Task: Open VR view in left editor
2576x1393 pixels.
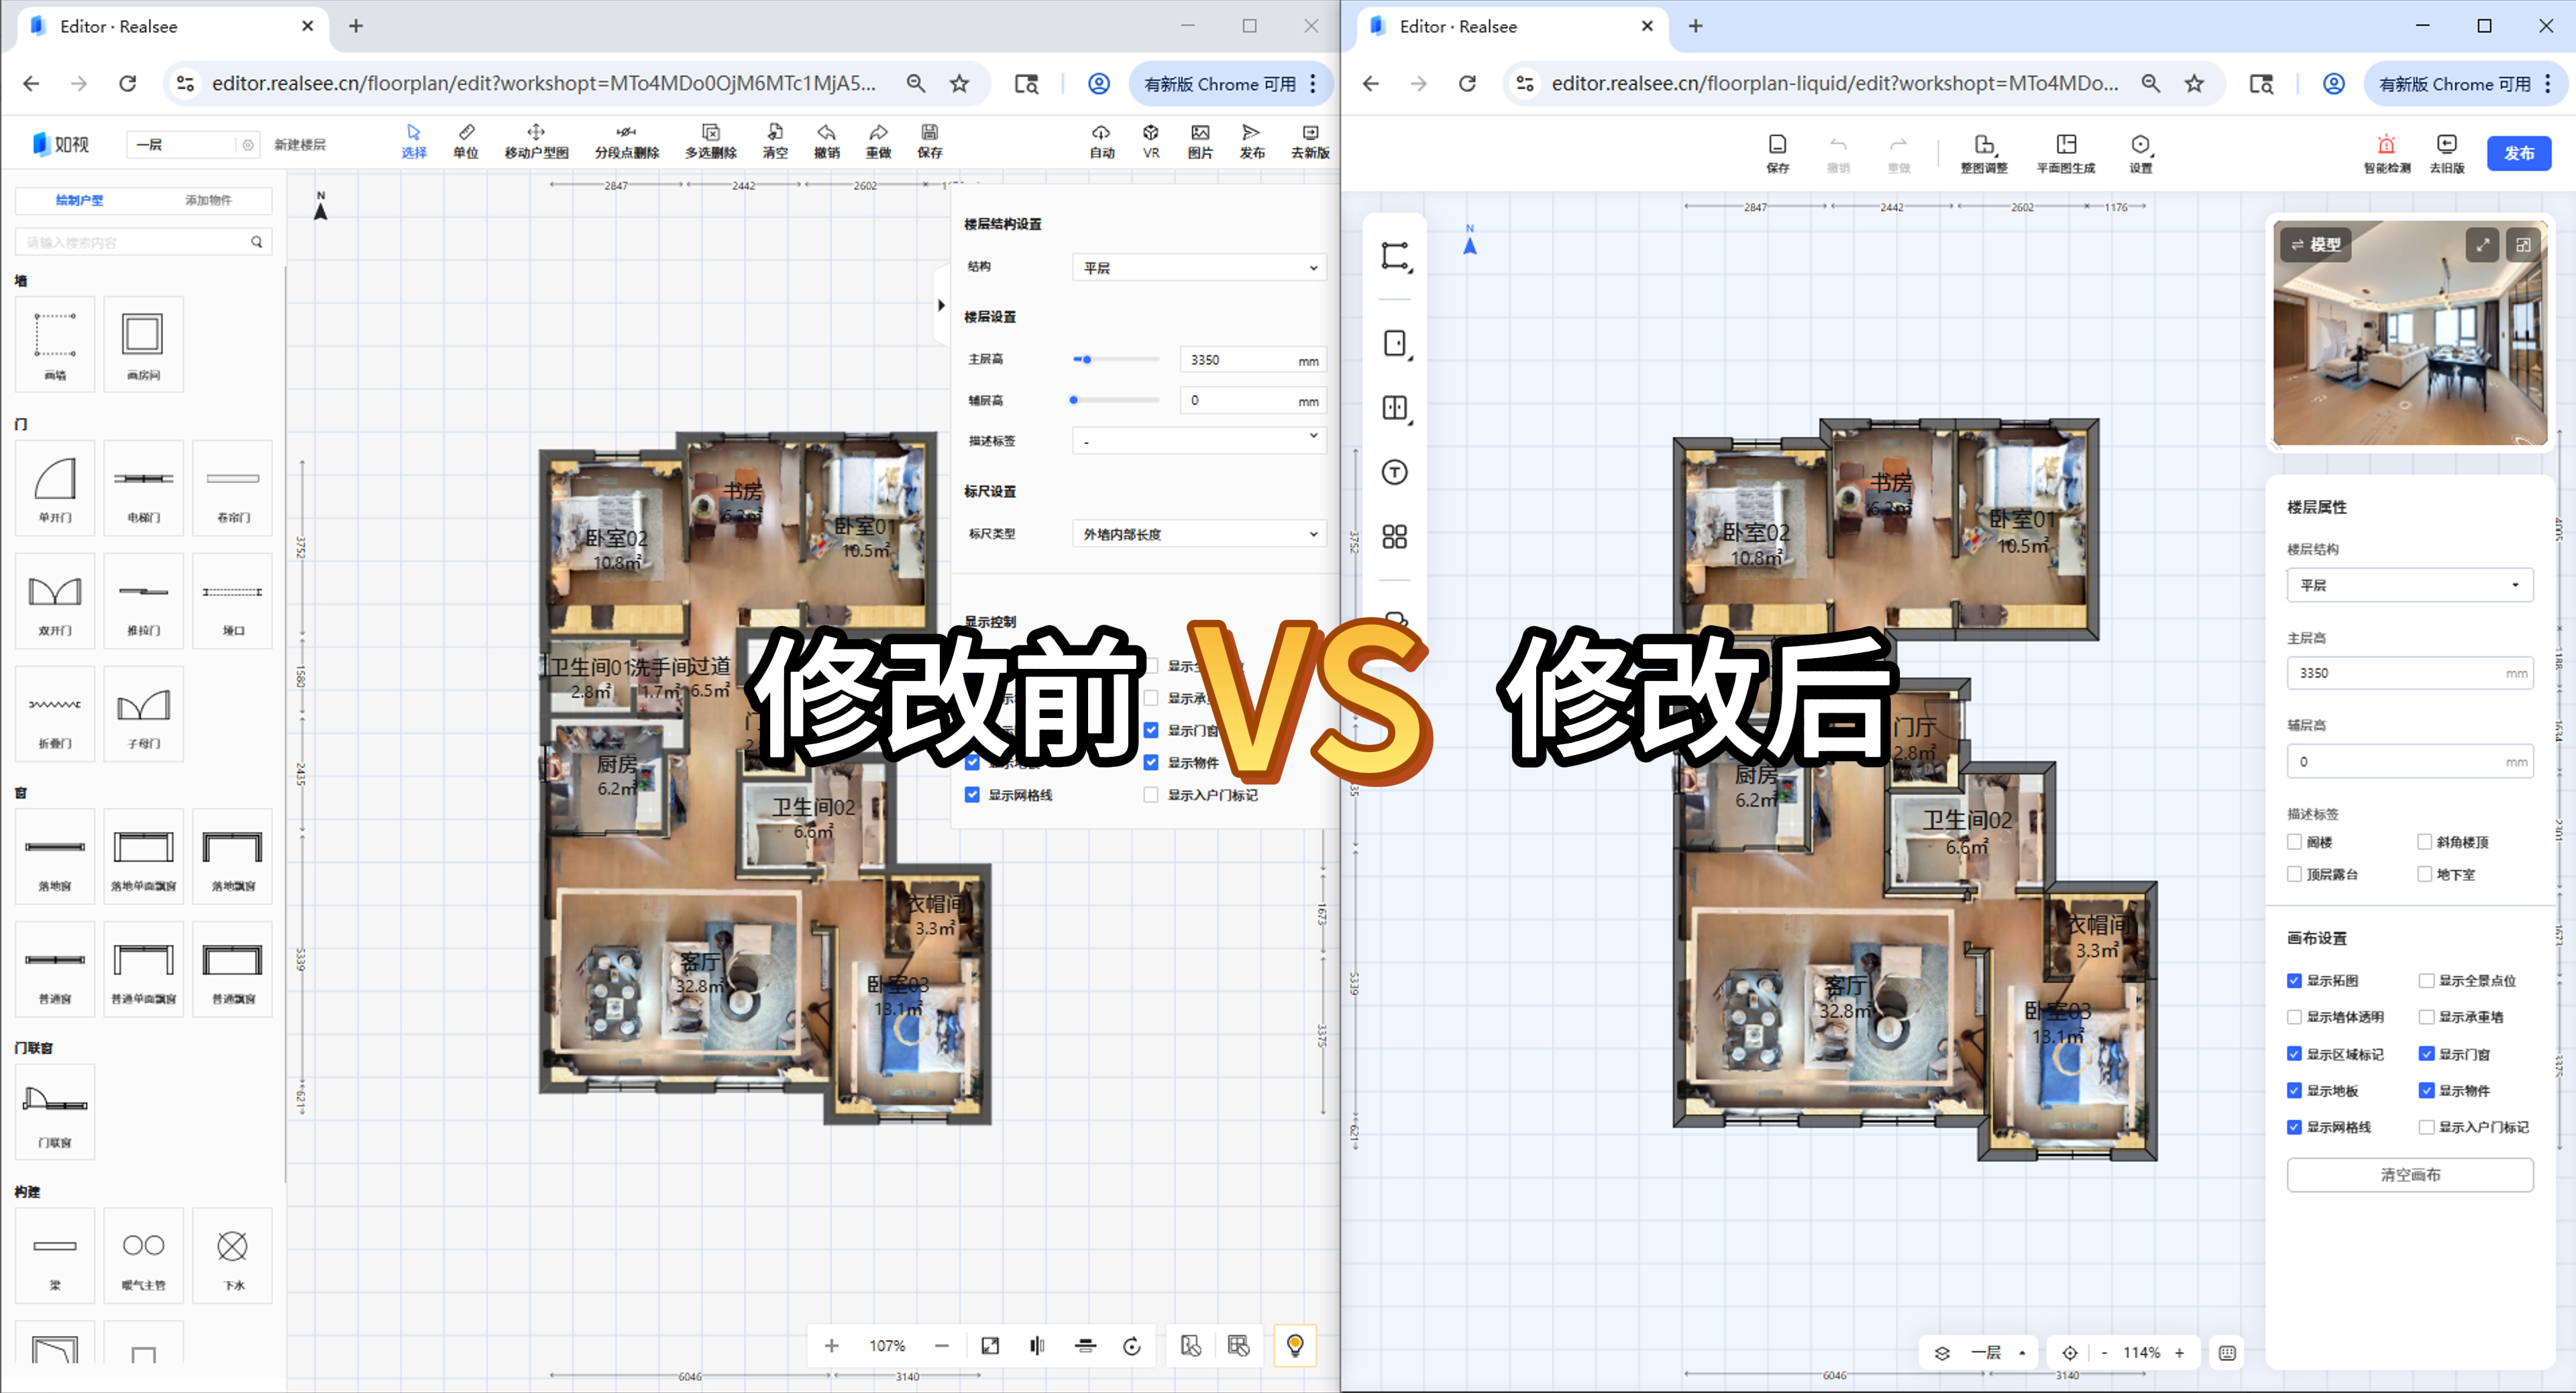Action: pos(1151,140)
